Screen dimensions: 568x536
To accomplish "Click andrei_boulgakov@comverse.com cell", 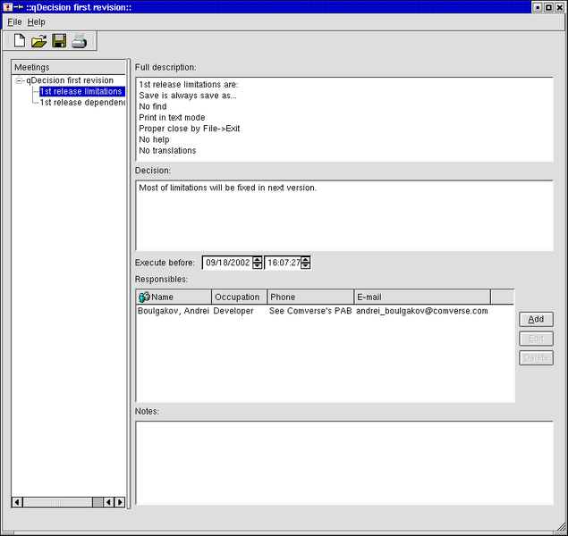I will pyautogui.click(x=422, y=311).
